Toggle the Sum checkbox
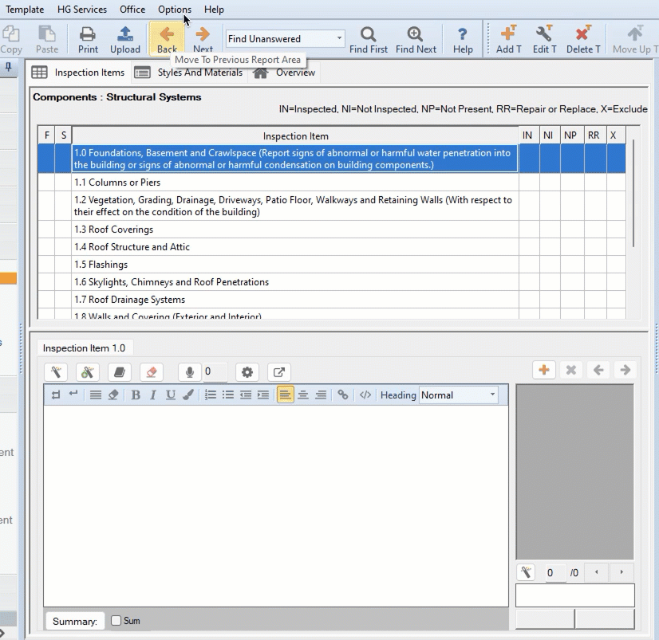 point(116,621)
